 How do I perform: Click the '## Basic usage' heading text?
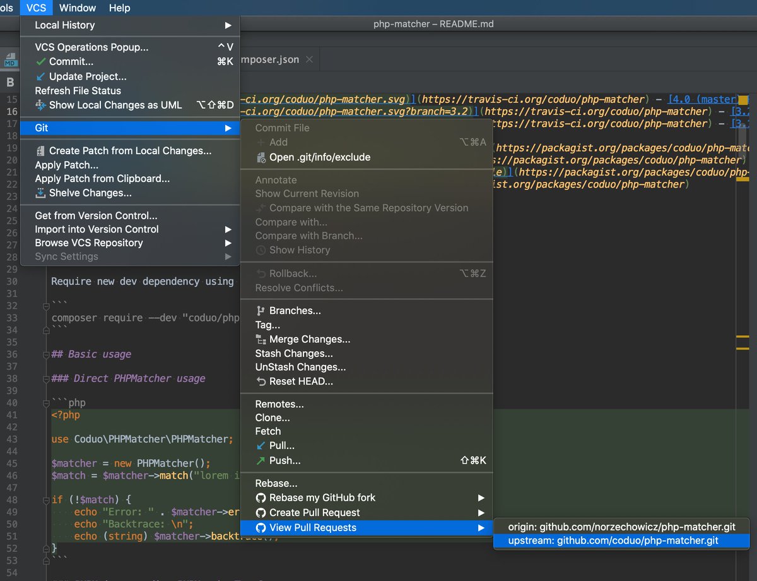tap(91, 354)
